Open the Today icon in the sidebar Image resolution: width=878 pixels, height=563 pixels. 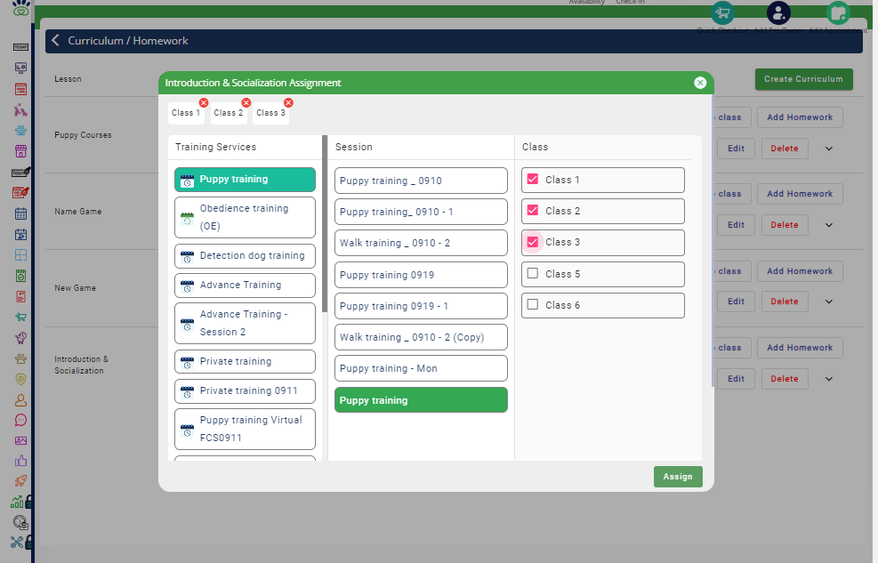coord(20,47)
